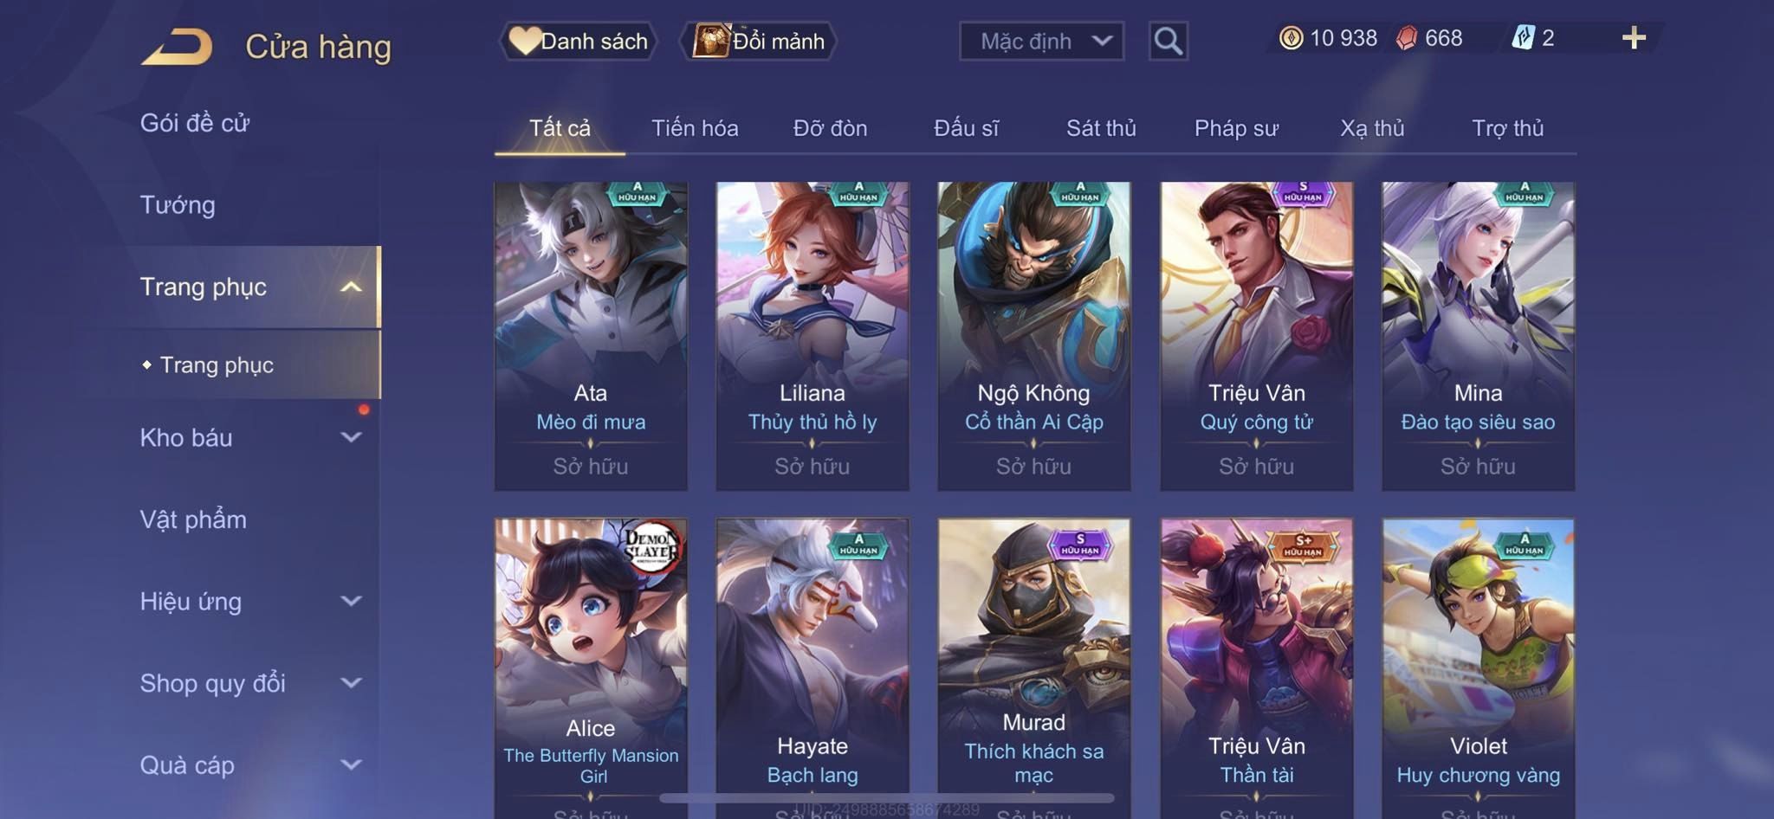Screen dimensions: 1774x819
Task: Switch to the Sát thủ tab
Action: pos(1101,128)
